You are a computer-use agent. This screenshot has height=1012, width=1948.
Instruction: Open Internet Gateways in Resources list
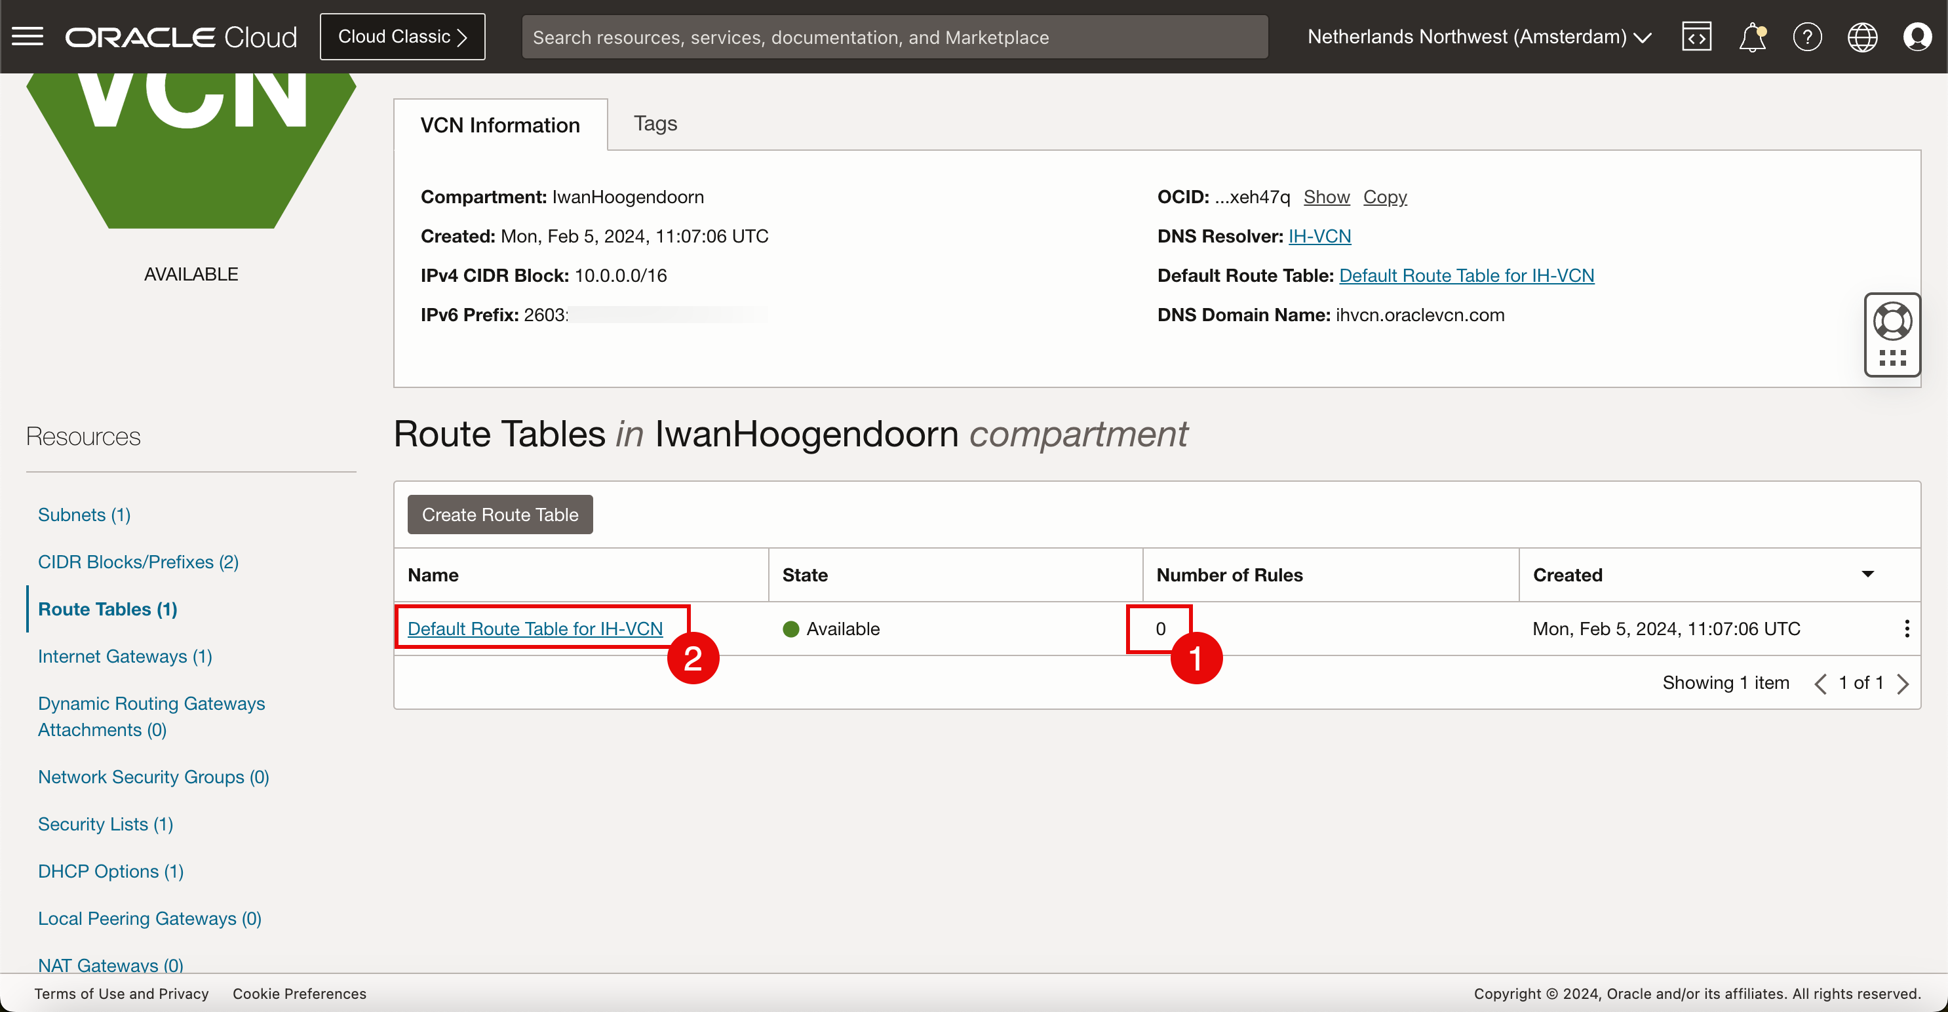125,655
